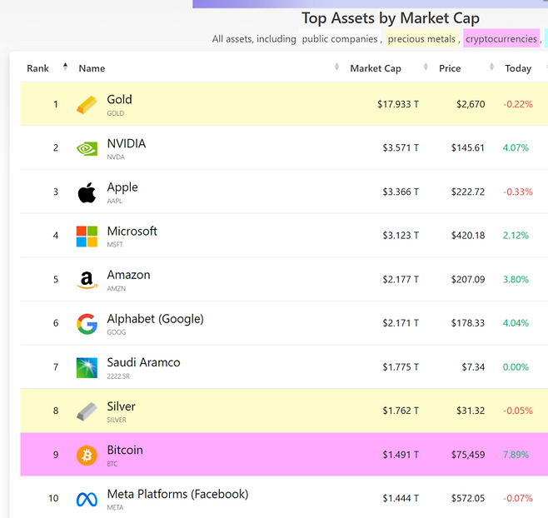Sort table by Rank column
Image resolution: width=548 pixels, height=518 pixels.
38,68
